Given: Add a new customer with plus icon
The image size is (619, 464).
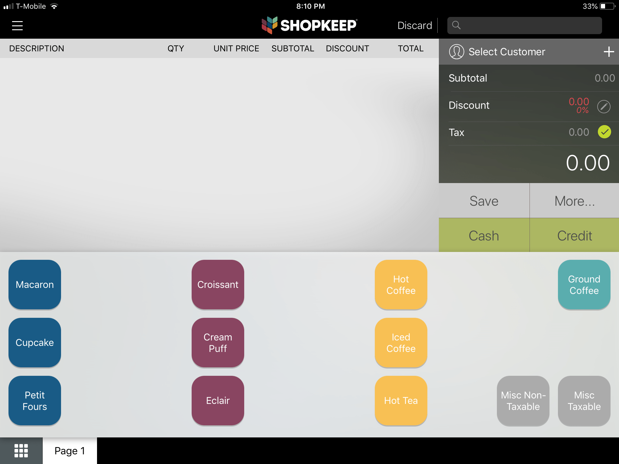Looking at the screenshot, I should 609,52.
